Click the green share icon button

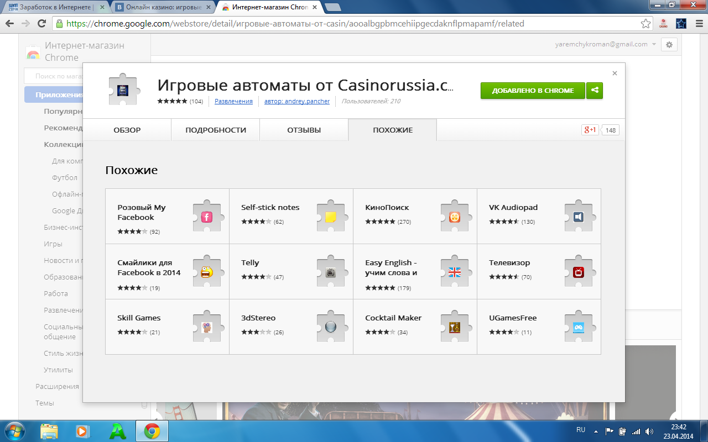(595, 91)
